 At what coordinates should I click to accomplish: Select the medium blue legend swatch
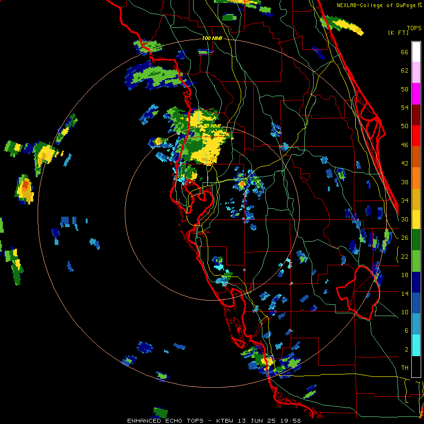416,303
